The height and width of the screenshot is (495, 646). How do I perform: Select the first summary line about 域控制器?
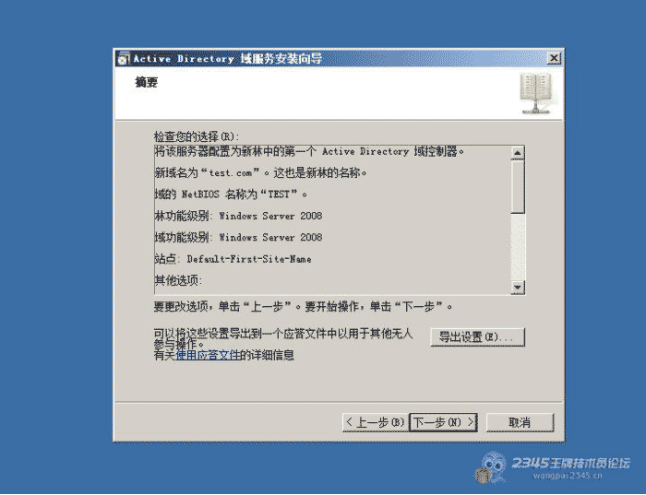pyautogui.click(x=309, y=151)
